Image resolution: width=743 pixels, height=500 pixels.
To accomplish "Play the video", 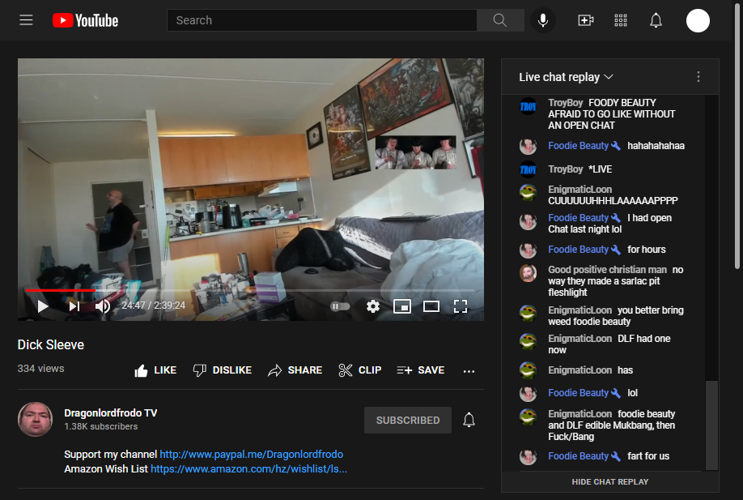I will [x=43, y=306].
